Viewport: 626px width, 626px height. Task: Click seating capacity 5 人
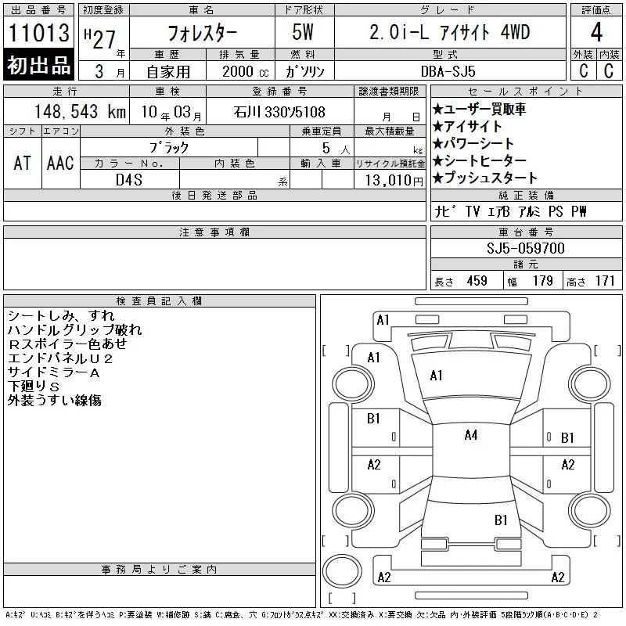(x=336, y=149)
